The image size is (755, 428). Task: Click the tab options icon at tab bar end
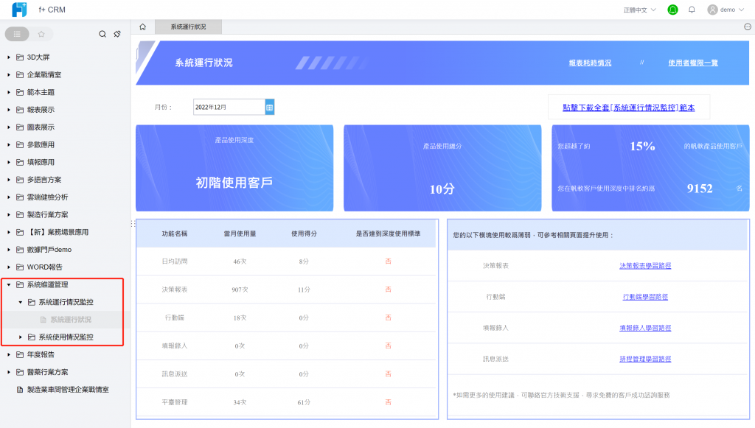click(x=748, y=27)
